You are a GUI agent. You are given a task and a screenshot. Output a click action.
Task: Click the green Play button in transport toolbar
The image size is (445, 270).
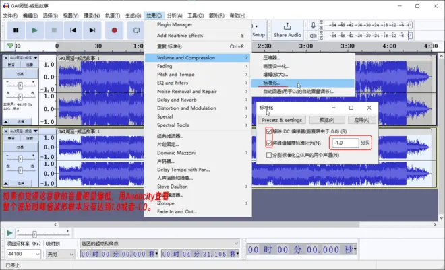coord(34,30)
